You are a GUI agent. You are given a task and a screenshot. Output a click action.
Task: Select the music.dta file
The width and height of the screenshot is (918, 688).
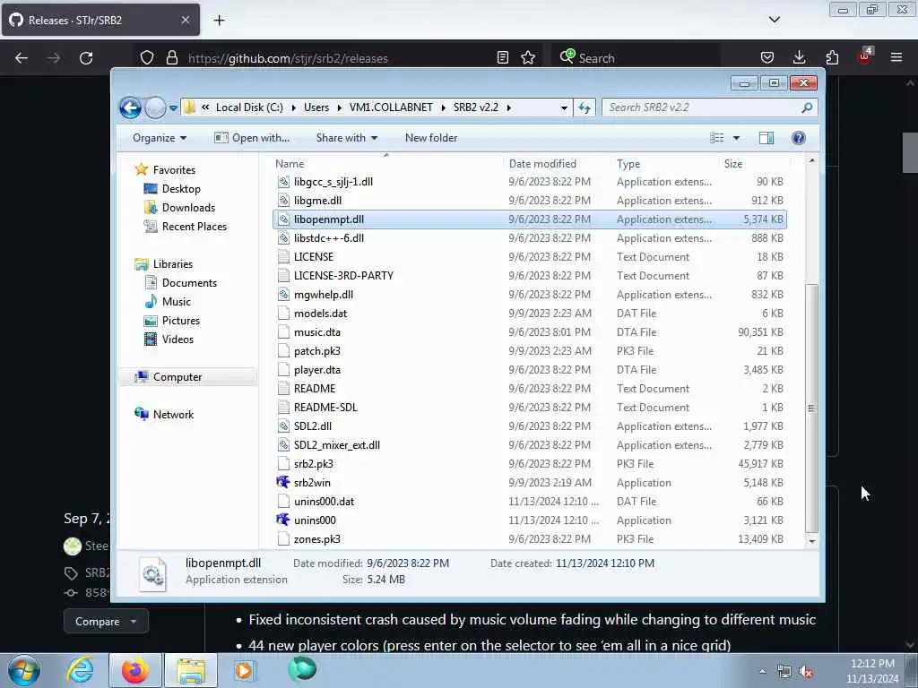pyautogui.click(x=530, y=332)
